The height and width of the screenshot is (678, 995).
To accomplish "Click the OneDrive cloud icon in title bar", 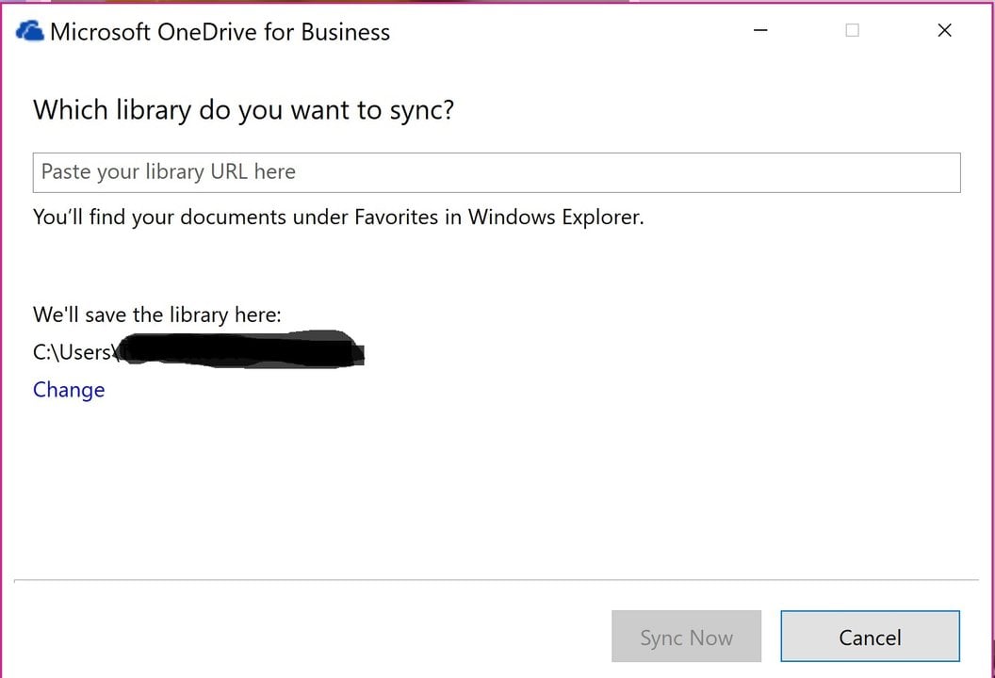I will (30, 30).
